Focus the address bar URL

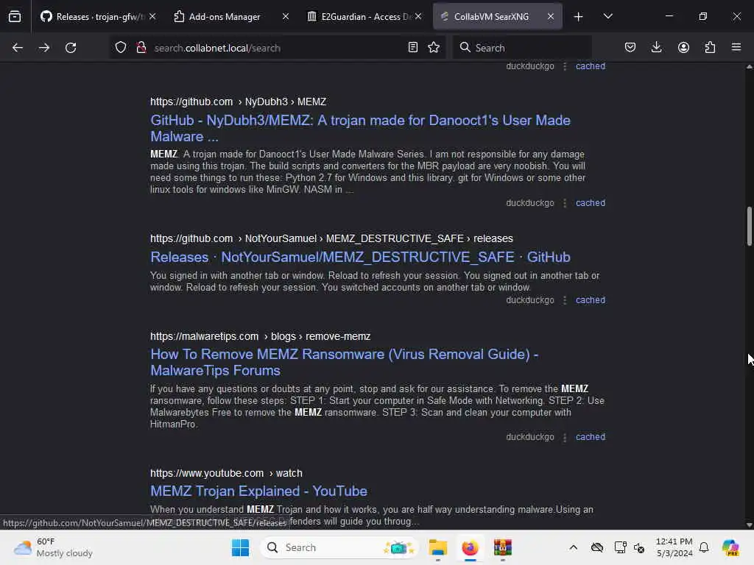pos(277,48)
